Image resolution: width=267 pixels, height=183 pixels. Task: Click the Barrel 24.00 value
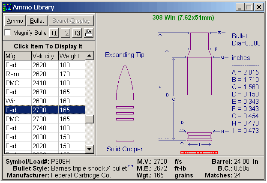242,162
